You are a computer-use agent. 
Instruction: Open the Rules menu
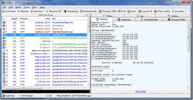pyautogui.click(x=18, y=7)
